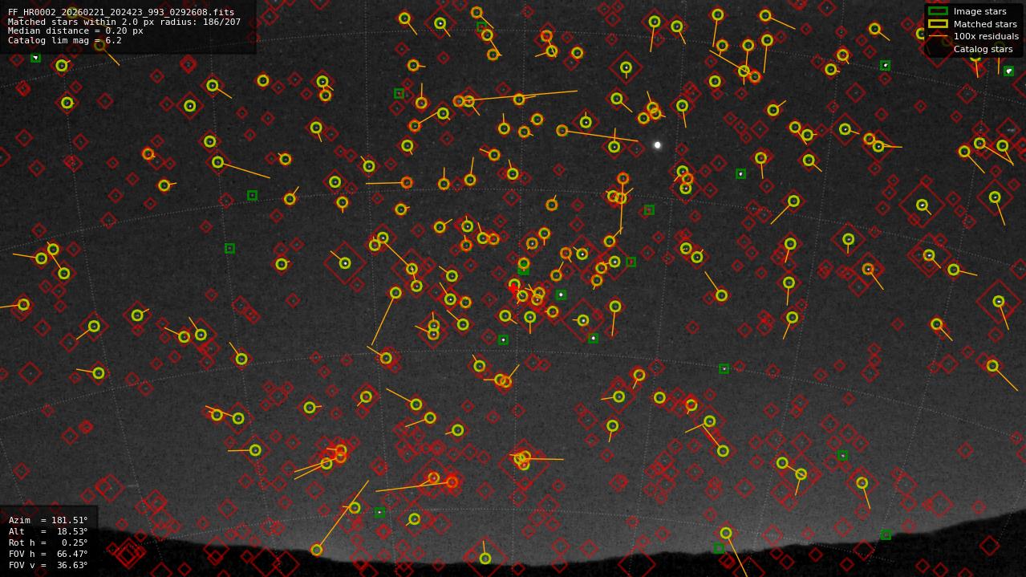Click the orange 100x residuals legend line

938,37
